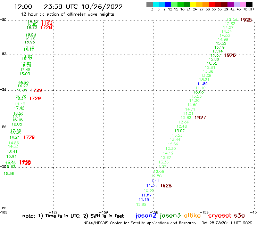Click the blue wave height 11.49
This screenshot has height=226, width=257.
(144, 200)
